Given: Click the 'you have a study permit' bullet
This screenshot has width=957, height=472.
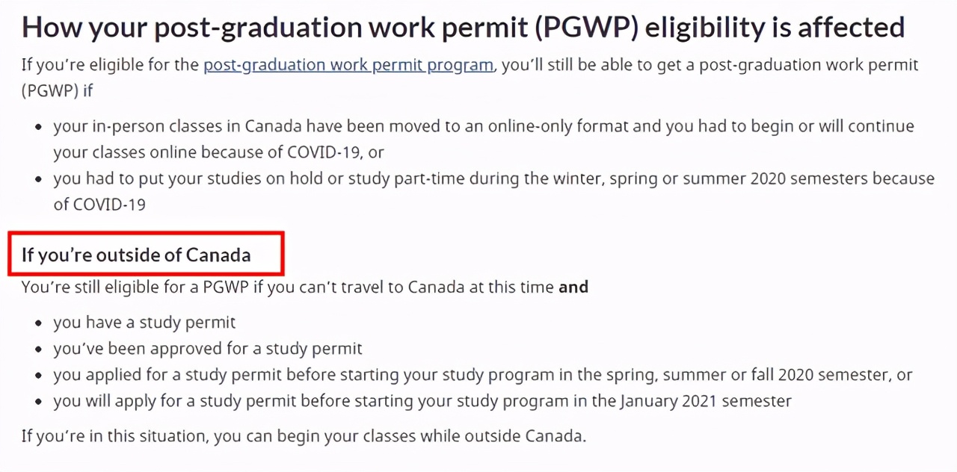Looking at the screenshot, I should click(144, 323).
